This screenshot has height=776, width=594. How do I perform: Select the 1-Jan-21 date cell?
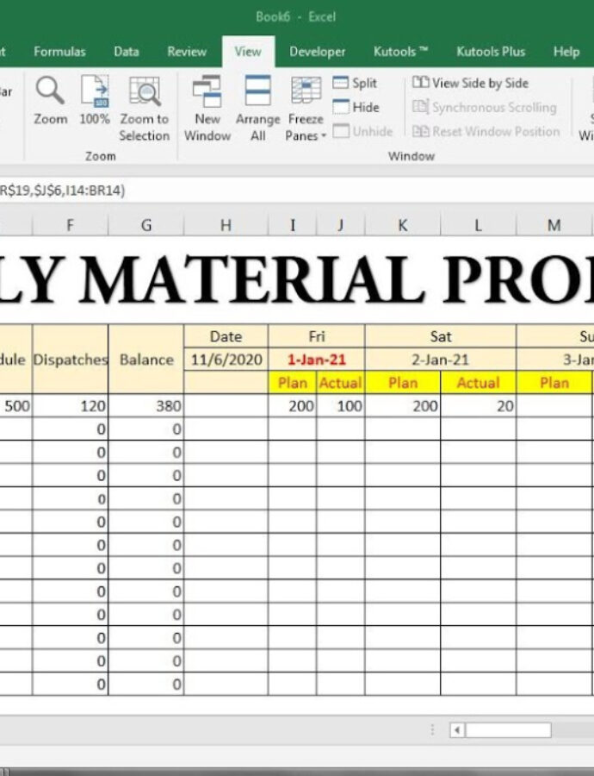point(316,360)
